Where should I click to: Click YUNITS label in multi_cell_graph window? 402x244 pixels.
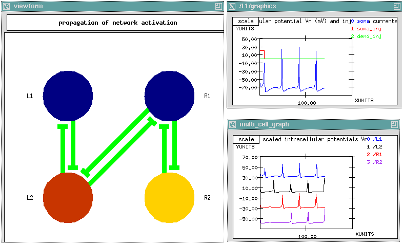click(245, 147)
